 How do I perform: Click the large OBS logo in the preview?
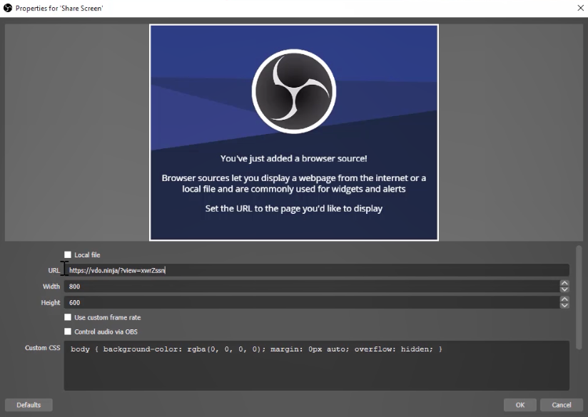[293, 91]
